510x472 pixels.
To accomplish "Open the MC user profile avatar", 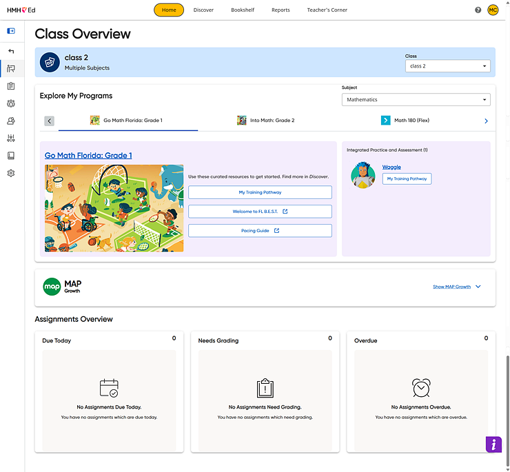I will tap(493, 10).
